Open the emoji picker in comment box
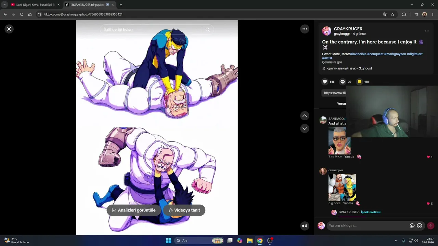This screenshot has height=246, width=438. (x=420, y=226)
